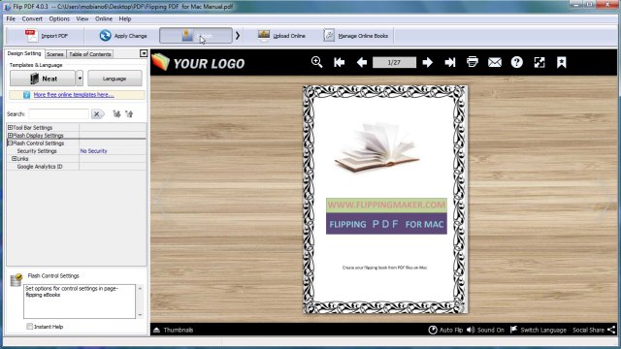This screenshot has width=621, height=349.
Task: Toggle fullscreen mode
Action: click(539, 62)
